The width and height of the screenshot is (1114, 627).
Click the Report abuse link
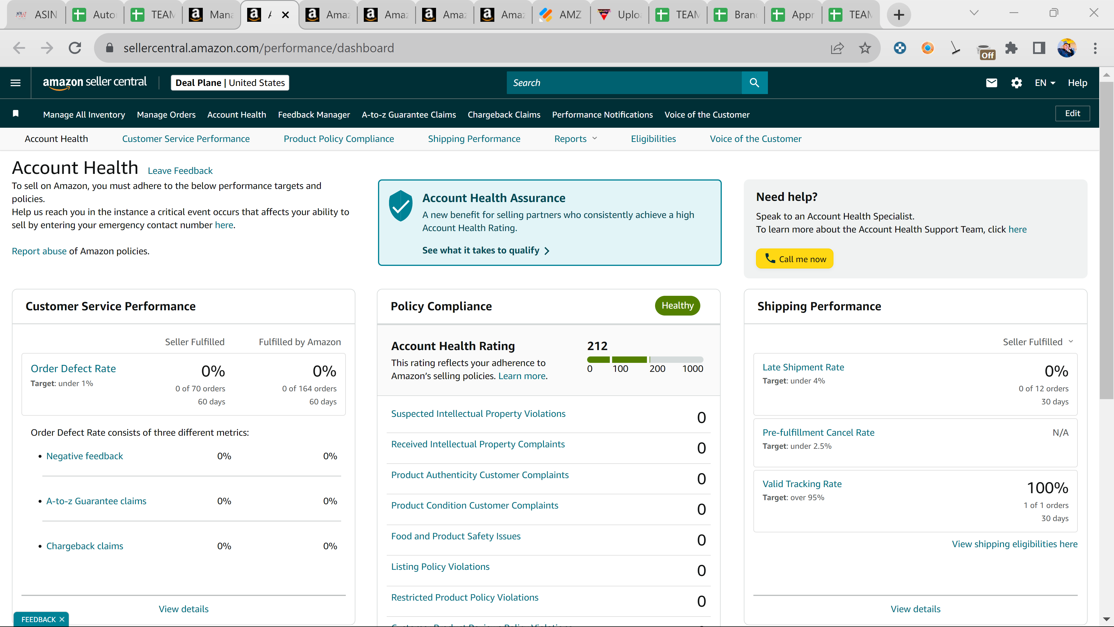[x=39, y=251]
